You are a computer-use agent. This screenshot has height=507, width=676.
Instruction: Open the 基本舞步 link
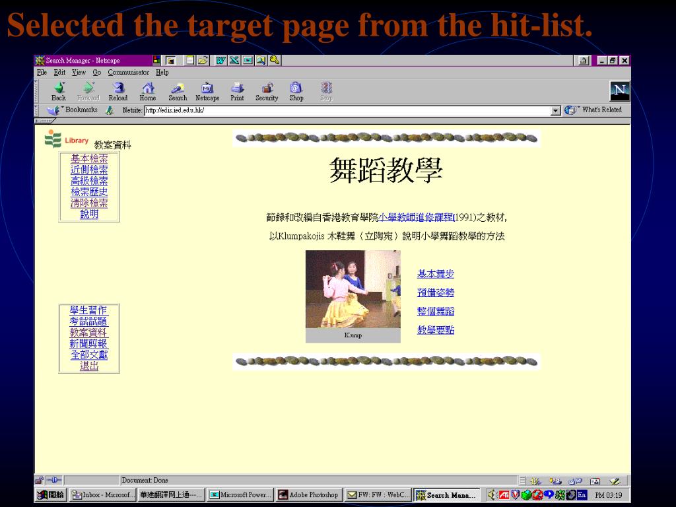click(436, 274)
